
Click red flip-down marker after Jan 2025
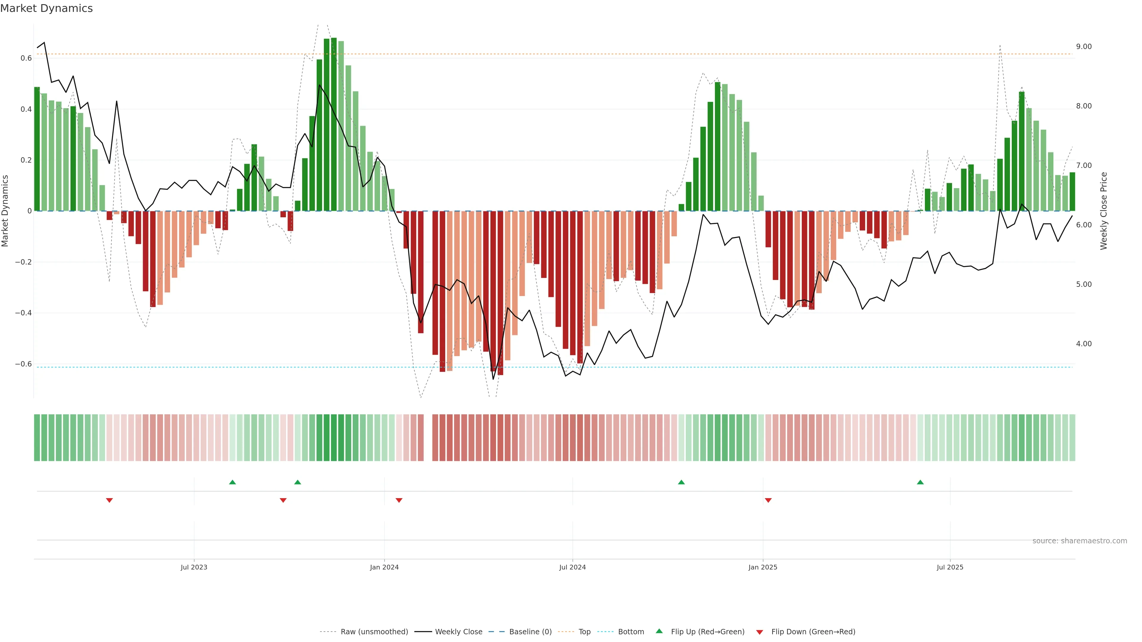(768, 500)
